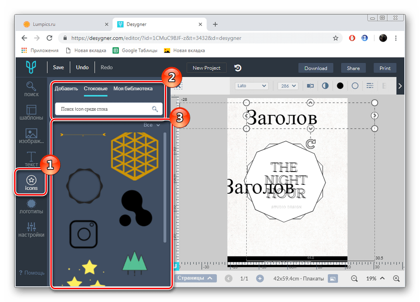
Task: Open the изображения images panel
Action: pyautogui.click(x=31, y=136)
